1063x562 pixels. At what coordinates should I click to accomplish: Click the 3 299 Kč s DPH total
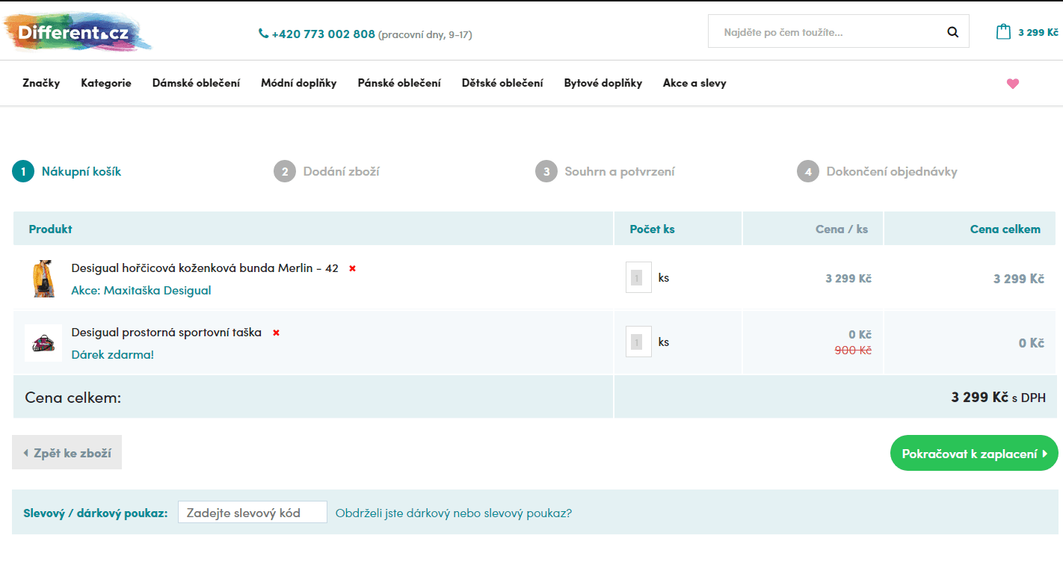998,398
